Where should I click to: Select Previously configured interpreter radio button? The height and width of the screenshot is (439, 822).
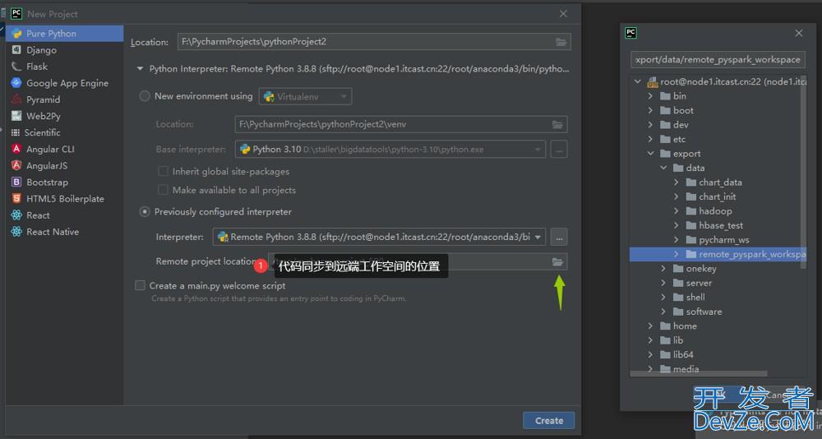tap(144, 212)
